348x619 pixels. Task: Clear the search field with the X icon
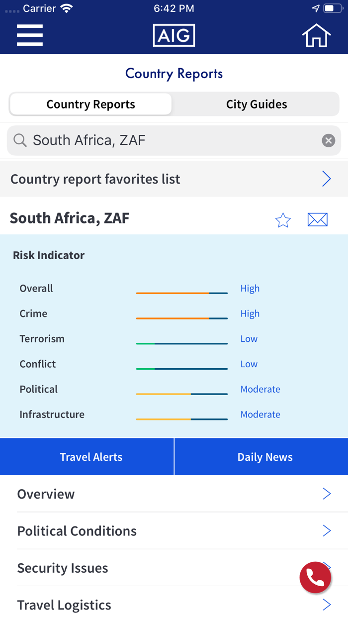[x=329, y=140]
